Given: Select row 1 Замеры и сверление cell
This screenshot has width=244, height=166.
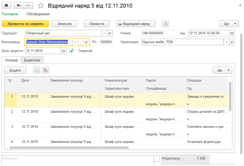Looking at the screenshot, I should pos(205,97).
